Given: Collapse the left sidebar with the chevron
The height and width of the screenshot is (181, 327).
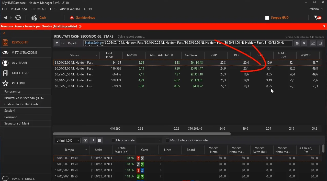Looking at the screenshot, I should tap(4, 33).
